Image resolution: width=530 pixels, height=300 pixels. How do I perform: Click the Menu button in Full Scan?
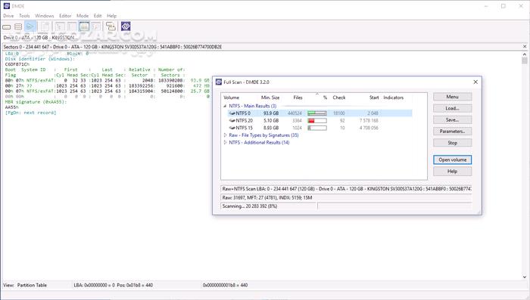pyautogui.click(x=452, y=97)
